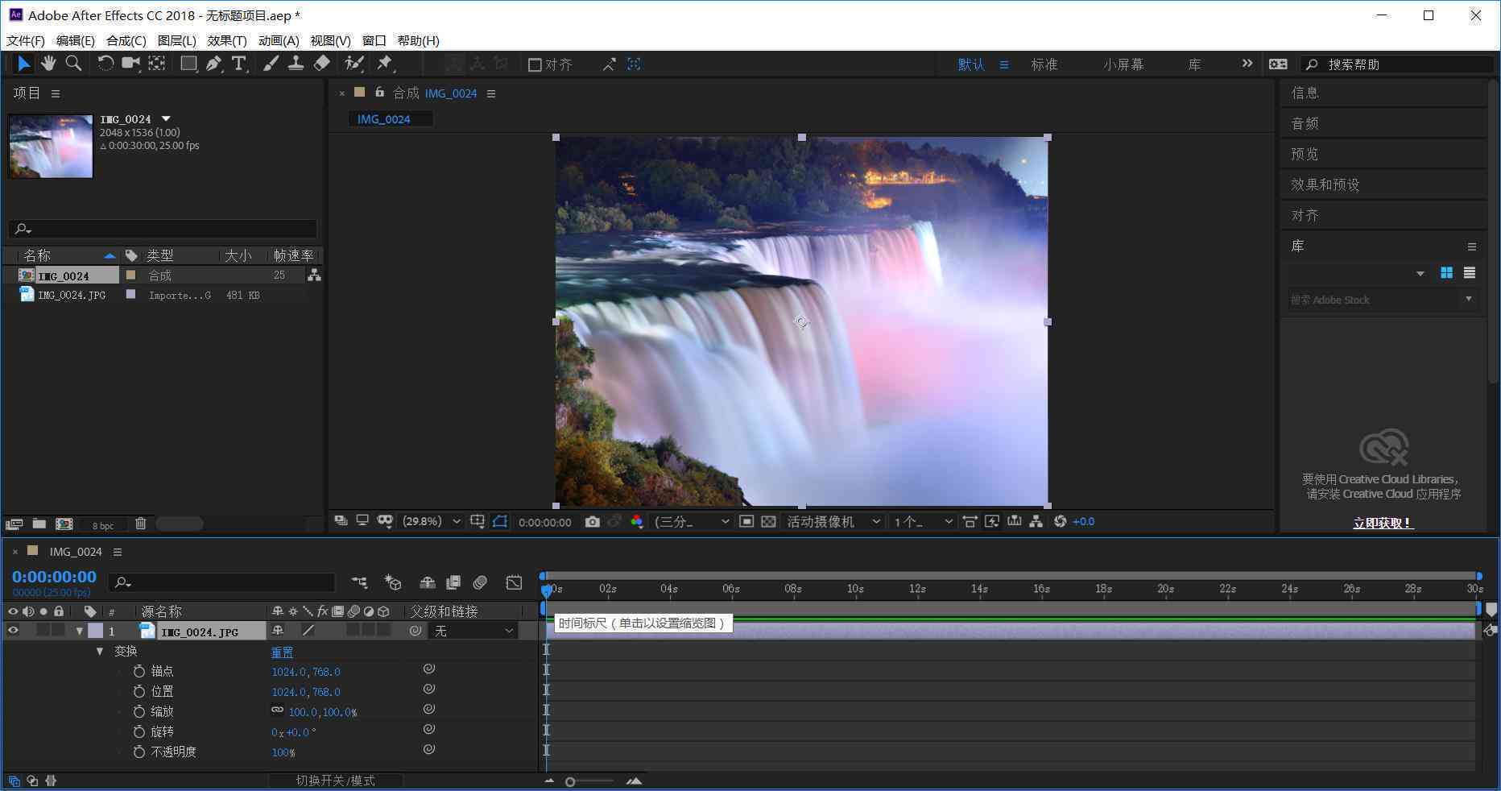Viewport: 1501px width, 791px height.
Task: Click the reset exposure icon
Action: (1060, 522)
